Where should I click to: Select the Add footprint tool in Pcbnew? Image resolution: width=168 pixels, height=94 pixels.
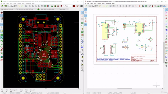(x=82, y=23)
